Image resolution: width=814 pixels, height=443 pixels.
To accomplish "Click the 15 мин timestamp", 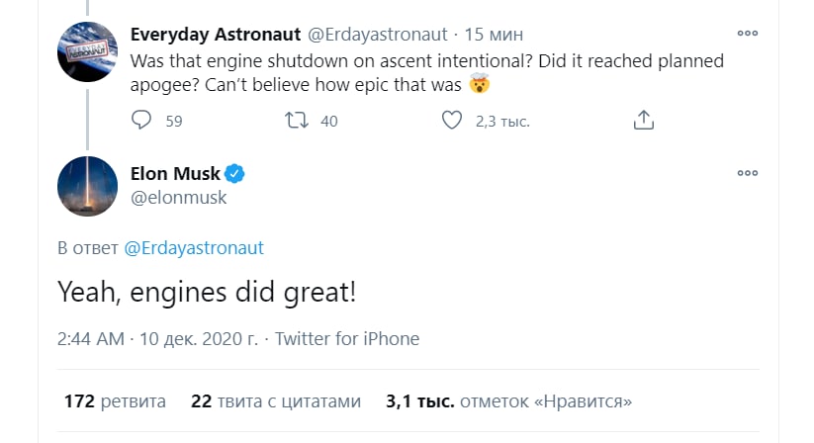I will (494, 35).
